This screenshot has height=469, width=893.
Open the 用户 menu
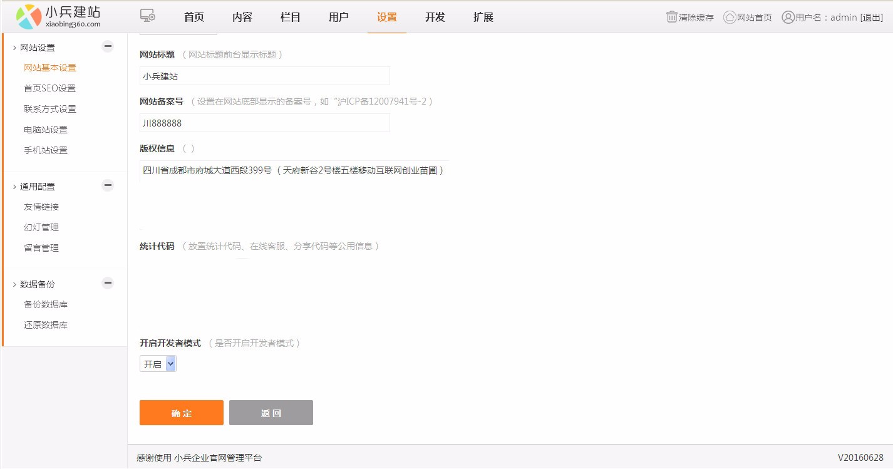[339, 17]
